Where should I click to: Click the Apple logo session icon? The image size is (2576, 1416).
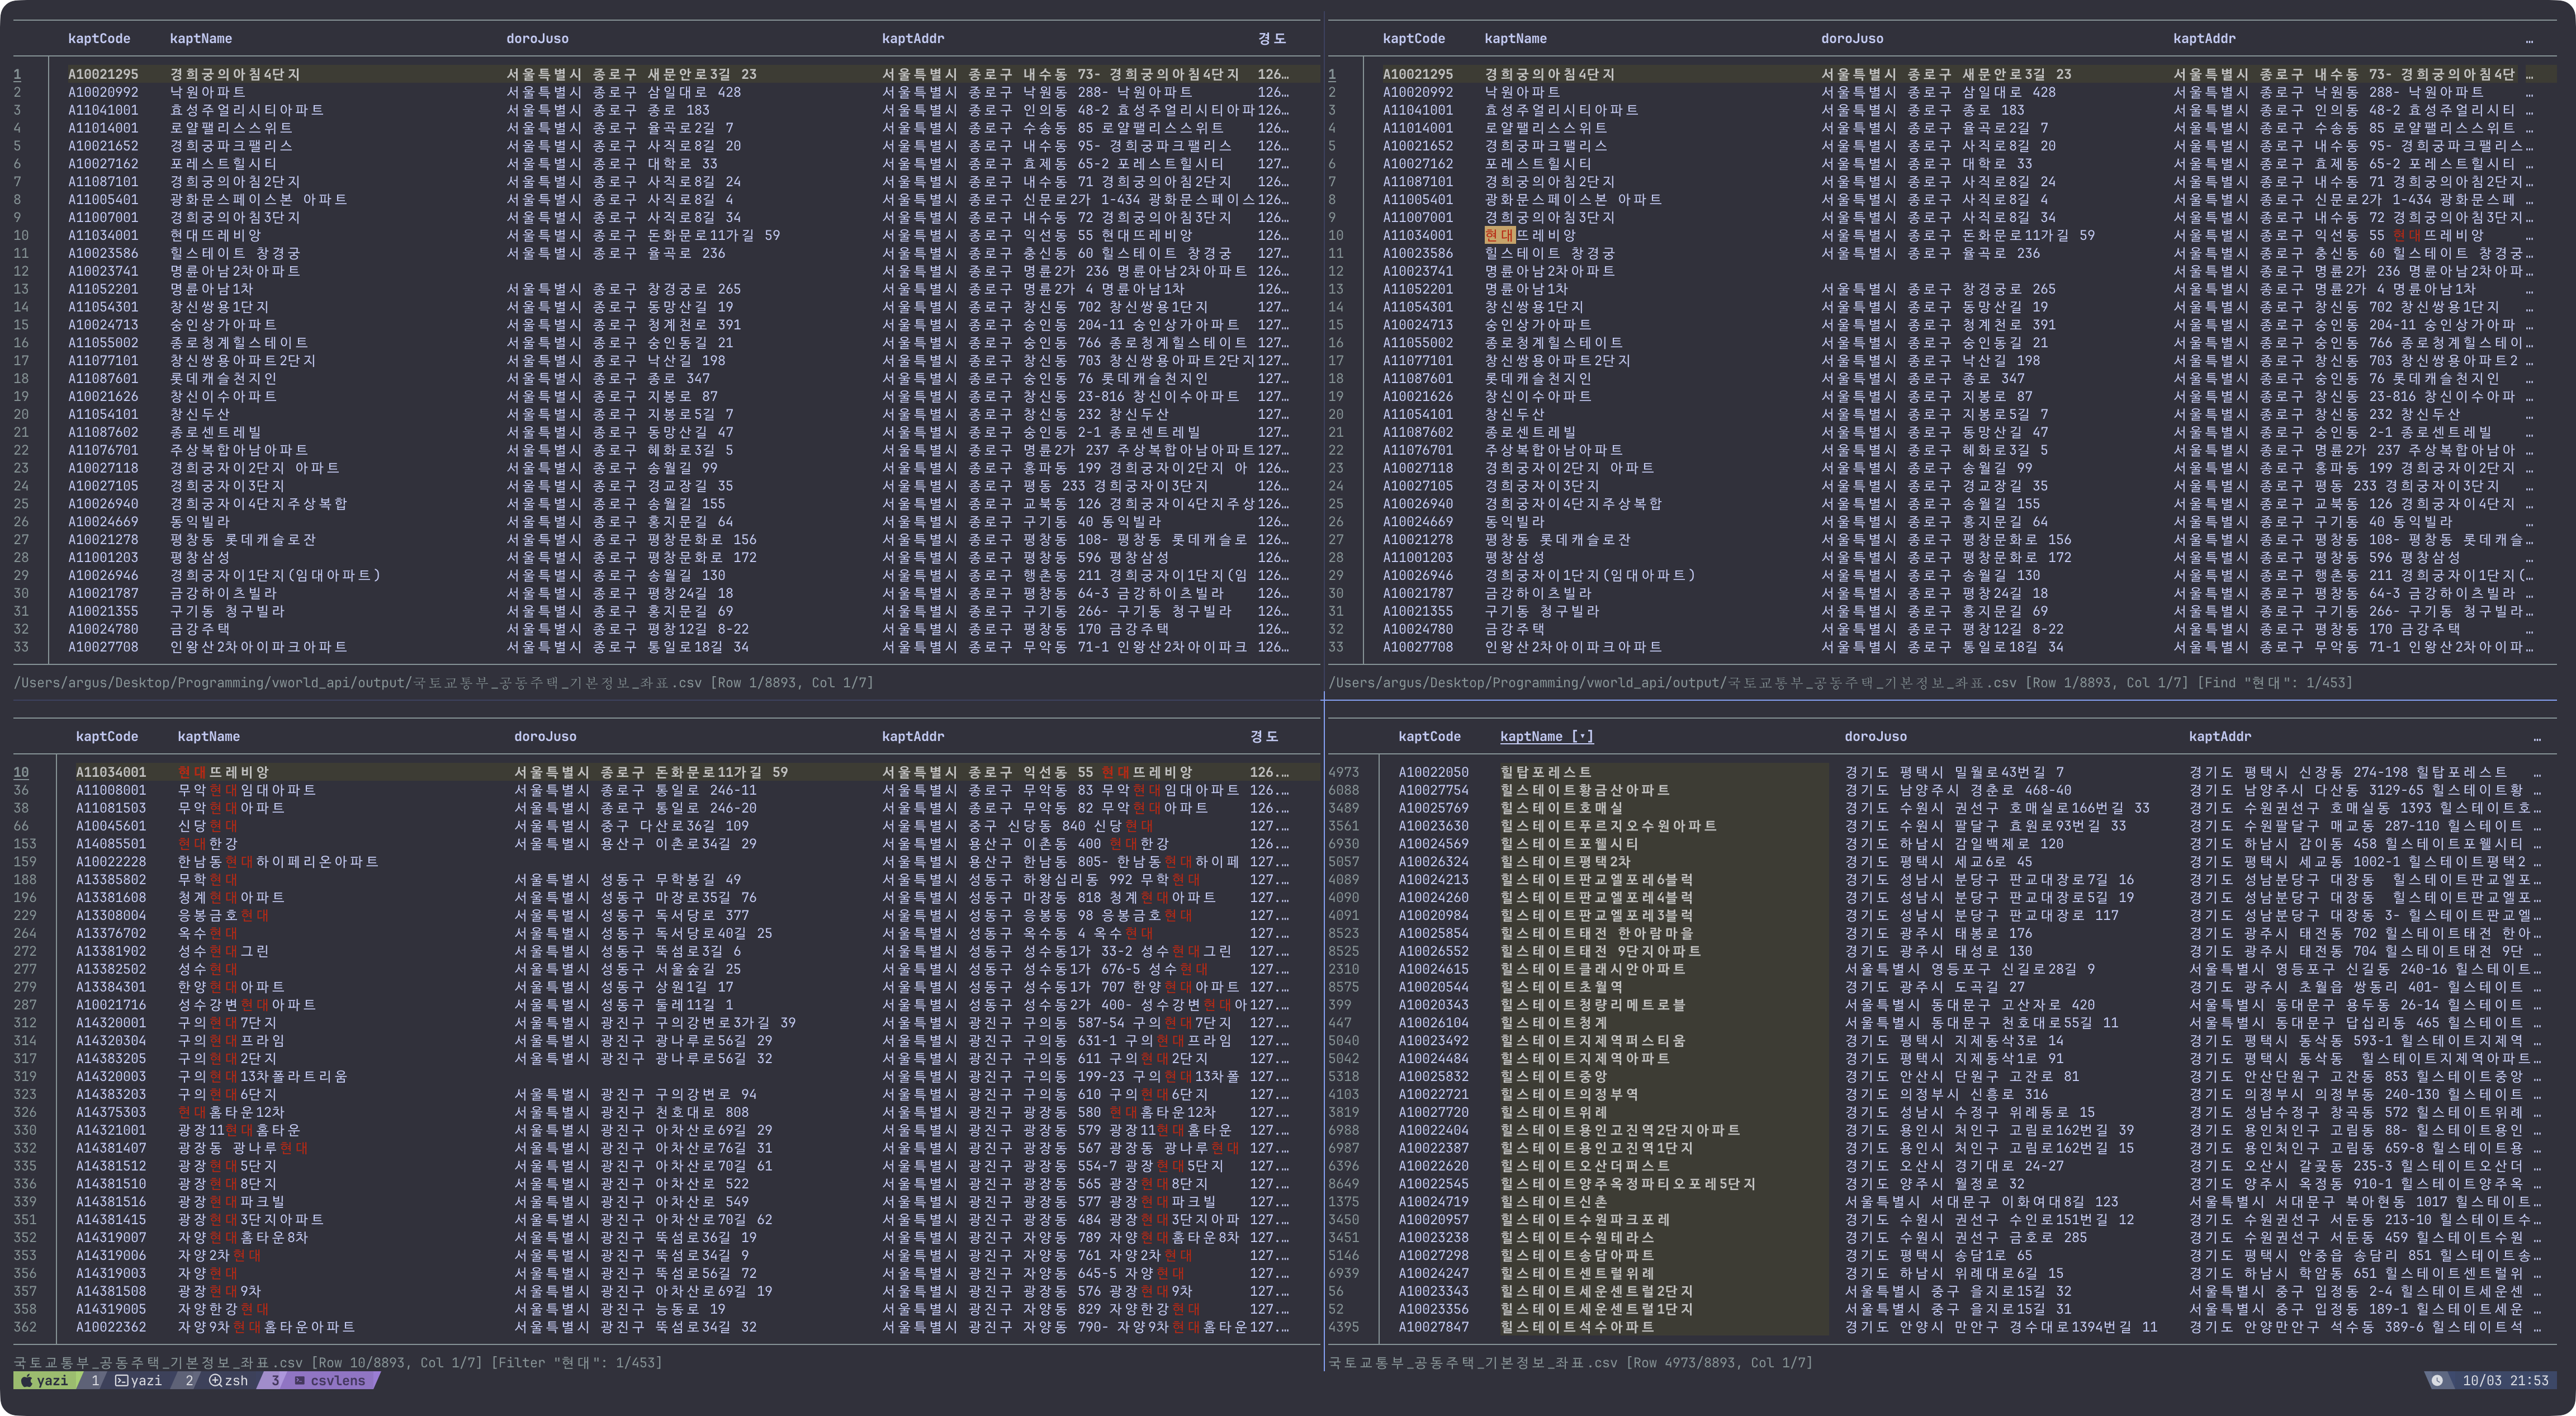tap(26, 1380)
